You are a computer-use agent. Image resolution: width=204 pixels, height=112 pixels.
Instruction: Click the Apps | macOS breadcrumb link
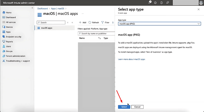click(58, 8)
